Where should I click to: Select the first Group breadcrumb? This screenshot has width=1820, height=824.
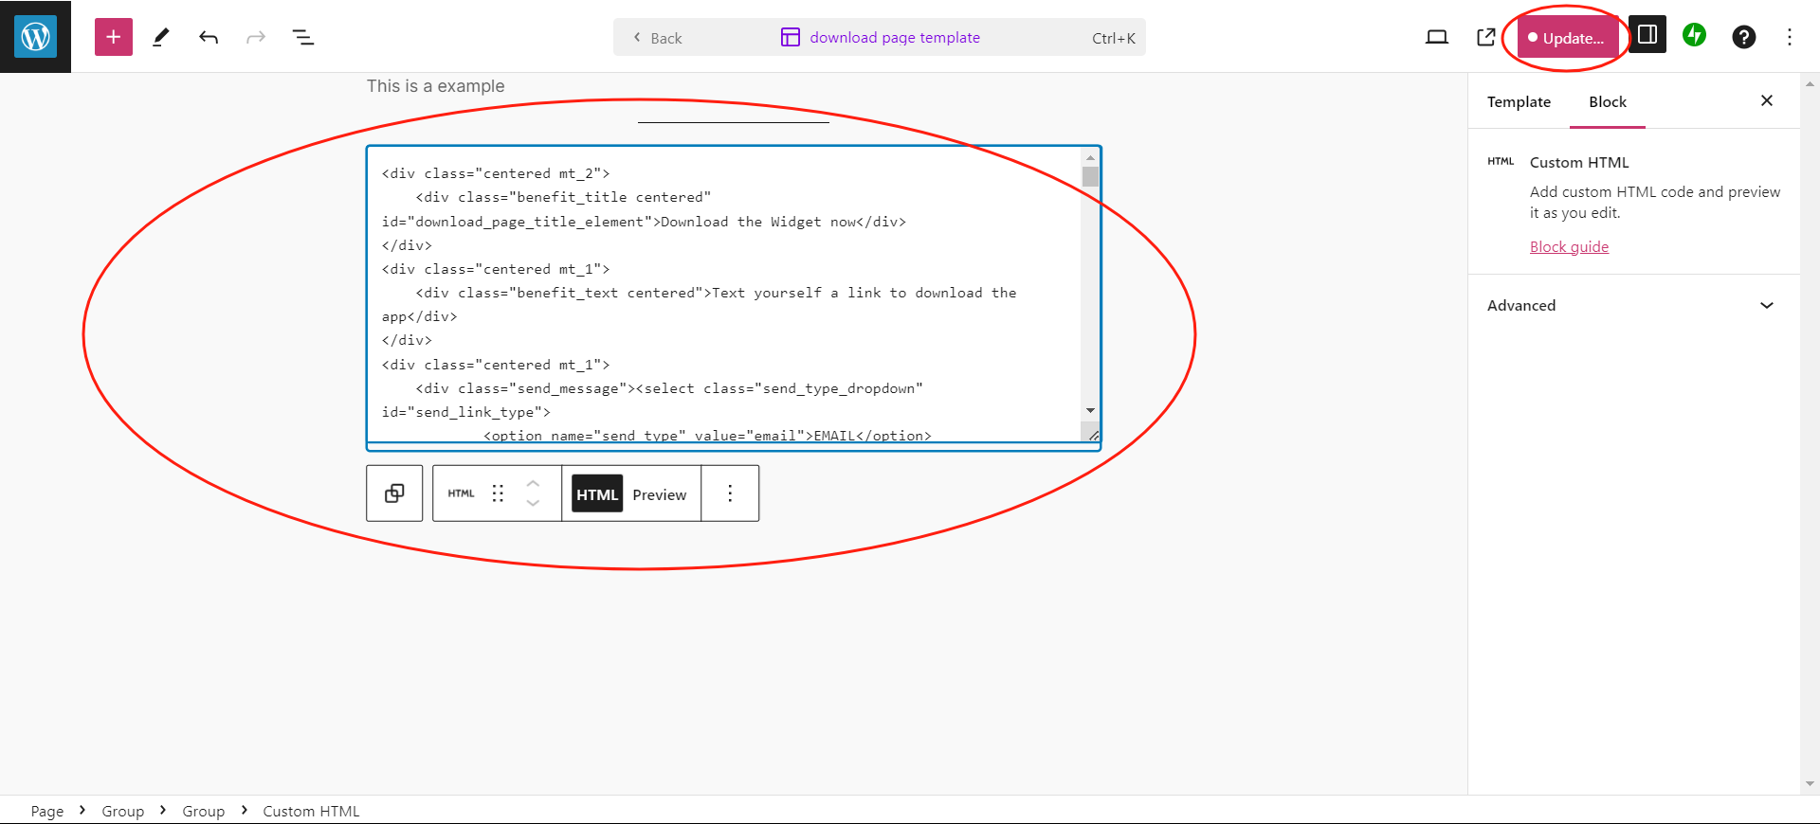(123, 811)
